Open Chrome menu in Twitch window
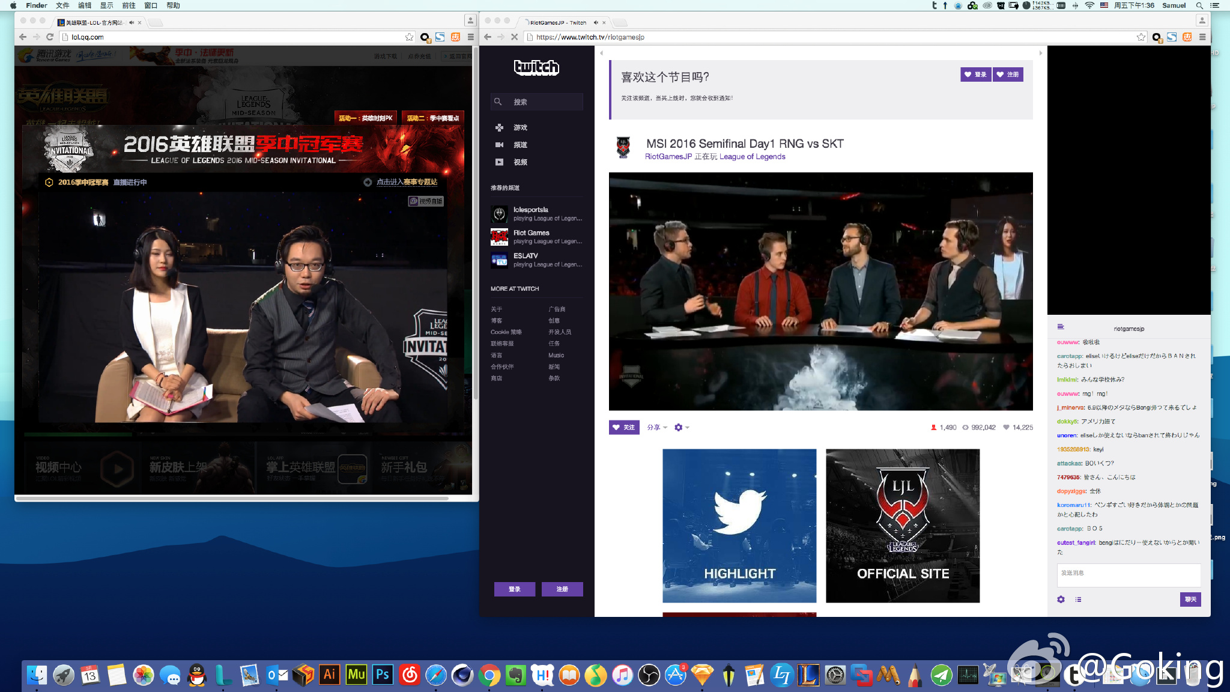 coord(1202,37)
